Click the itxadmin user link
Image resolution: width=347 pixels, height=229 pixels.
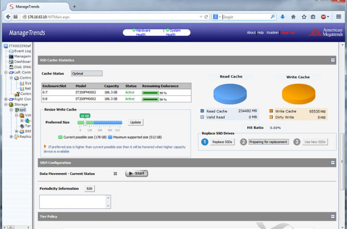[x=272, y=32]
